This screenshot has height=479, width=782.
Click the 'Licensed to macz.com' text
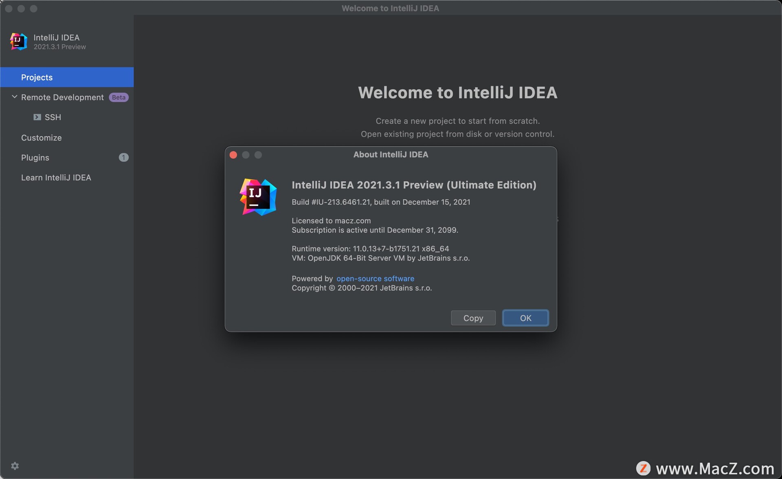(x=331, y=221)
